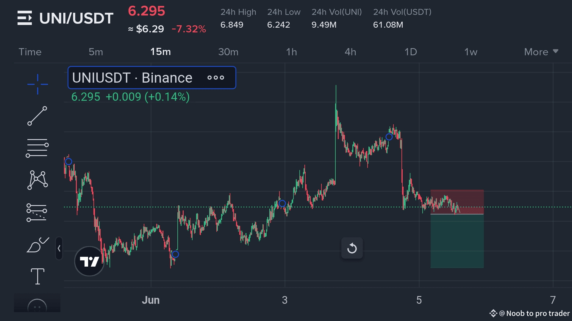Open the forecasting and measurement tools
Screen dimensions: 572x321
tap(37, 212)
